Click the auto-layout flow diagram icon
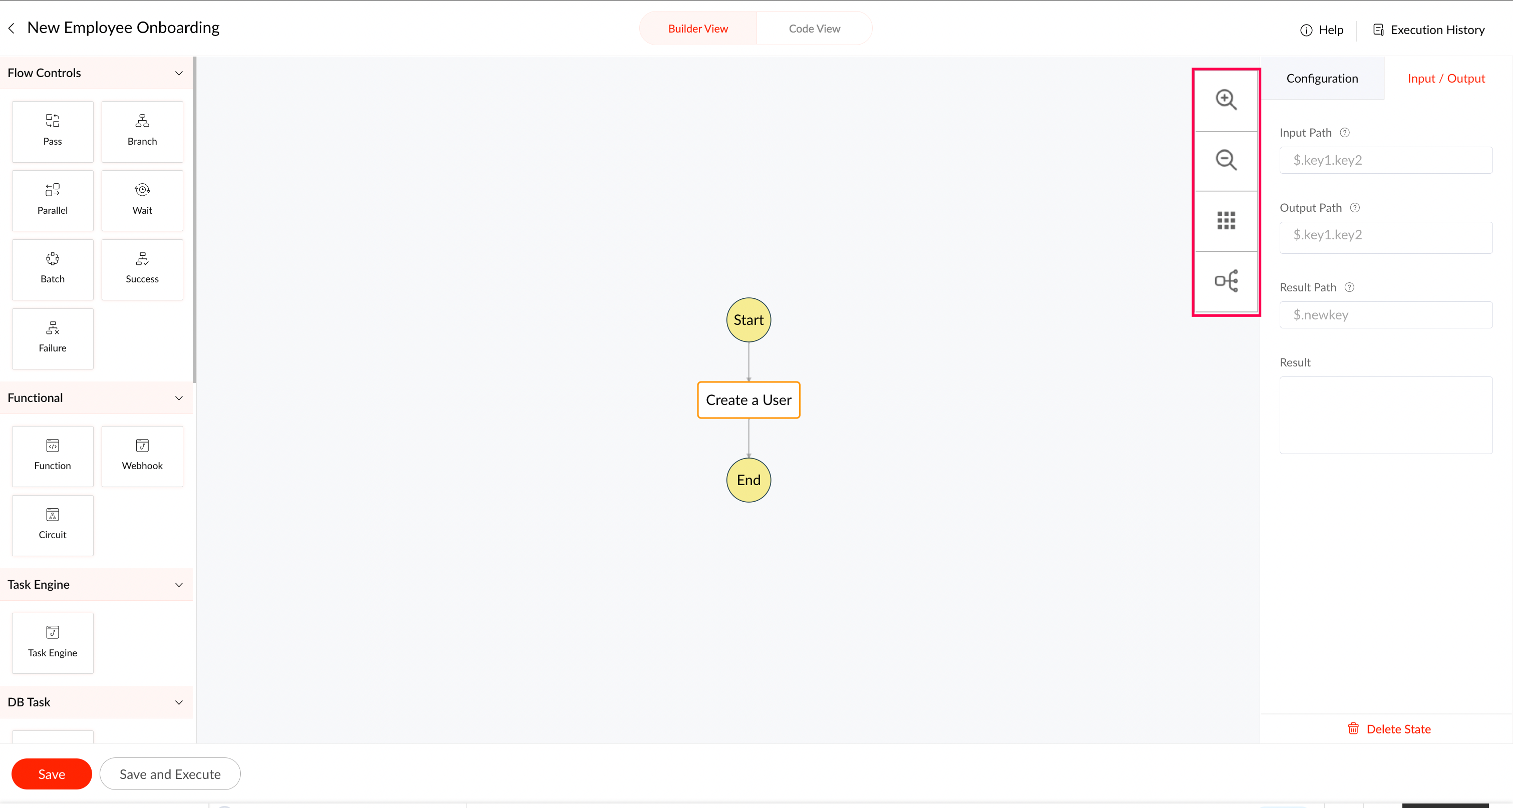 1226,281
